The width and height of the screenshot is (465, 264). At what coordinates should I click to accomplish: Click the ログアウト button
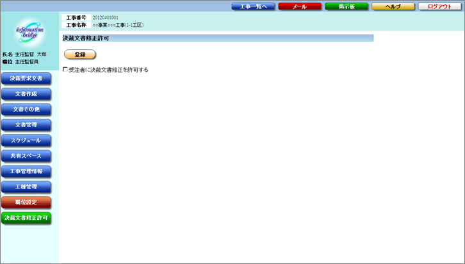[x=439, y=6]
